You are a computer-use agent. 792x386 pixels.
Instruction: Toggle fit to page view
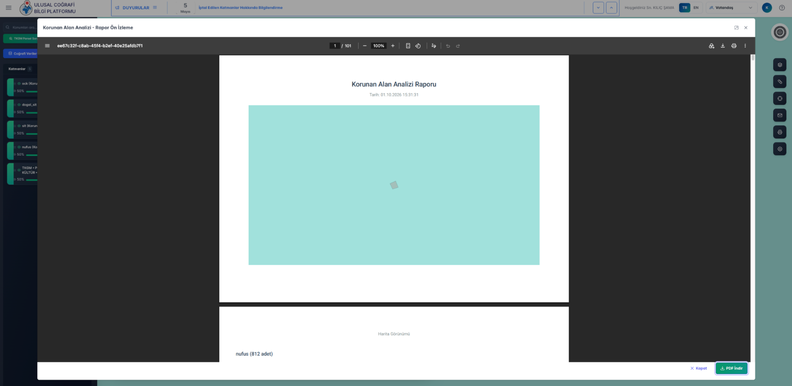[408, 46]
